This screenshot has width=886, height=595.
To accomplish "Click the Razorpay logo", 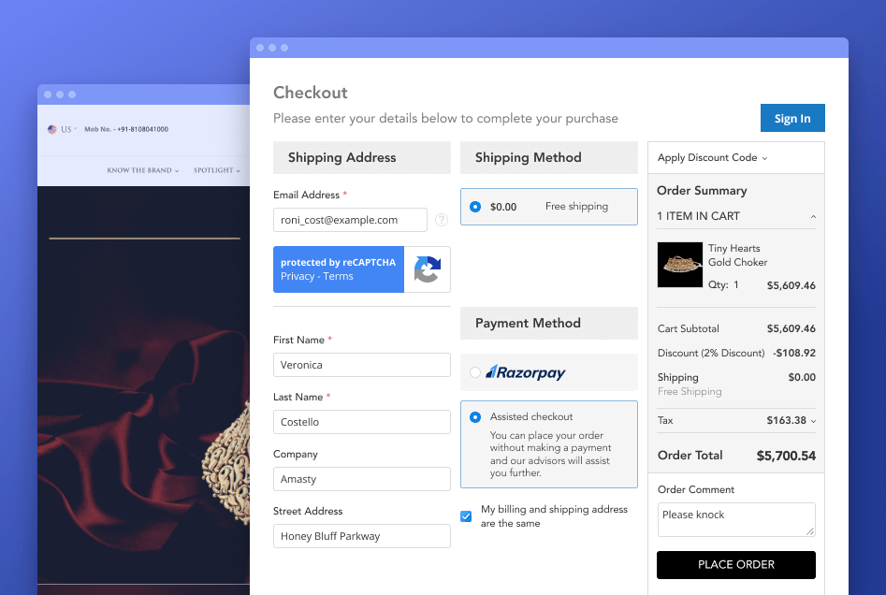I will (x=526, y=372).
